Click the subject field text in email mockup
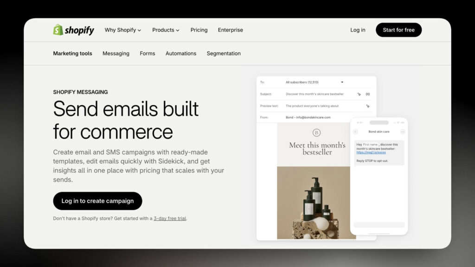 click(x=315, y=94)
